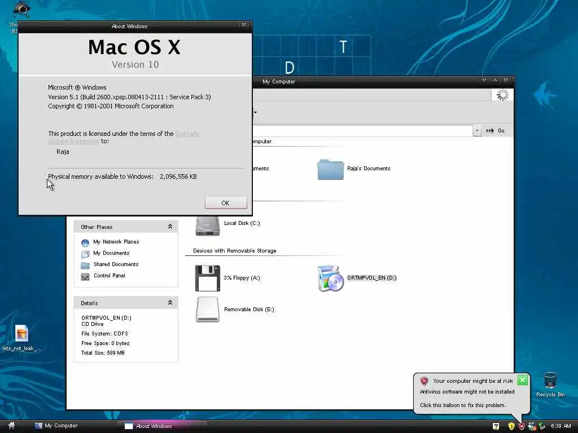Click the toolbar dropdown arrow in My Computer
578x433 pixels.
click(255, 112)
